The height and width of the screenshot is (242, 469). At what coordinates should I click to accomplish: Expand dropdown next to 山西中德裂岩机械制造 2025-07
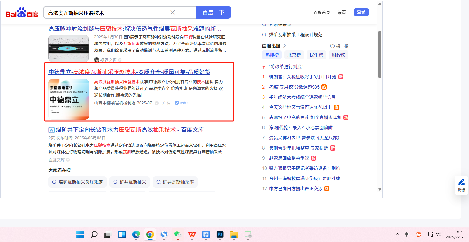point(156,103)
